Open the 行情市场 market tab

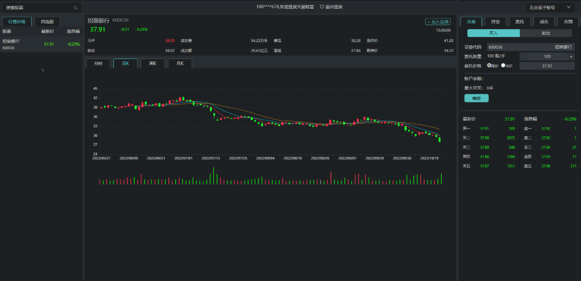point(17,22)
